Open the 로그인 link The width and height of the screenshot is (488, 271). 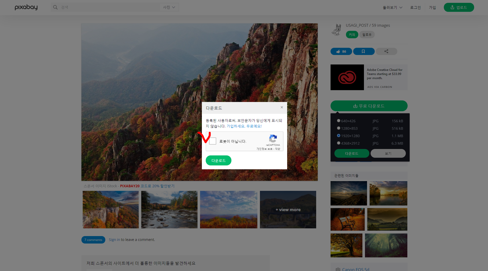(x=415, y=7)
